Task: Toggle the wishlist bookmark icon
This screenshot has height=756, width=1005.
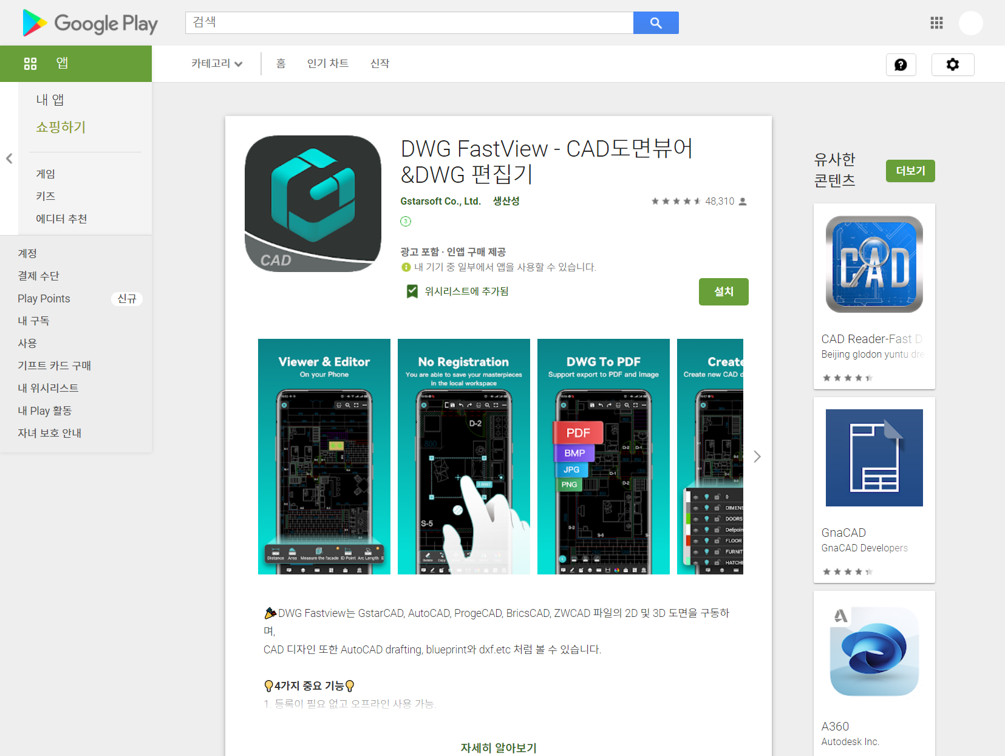Action: coord(412,291)
